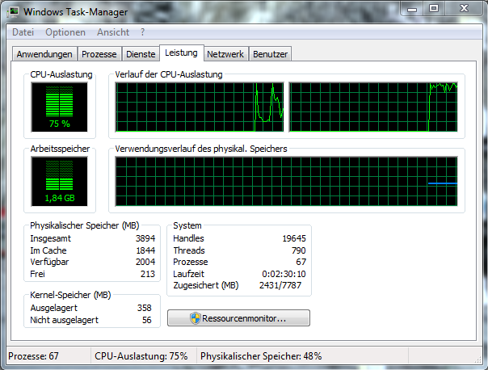The width and height of the screenshot is (488, 370).
Task: Click the Kernel-Speicher (MB) group label
Action: click(70, 295)
